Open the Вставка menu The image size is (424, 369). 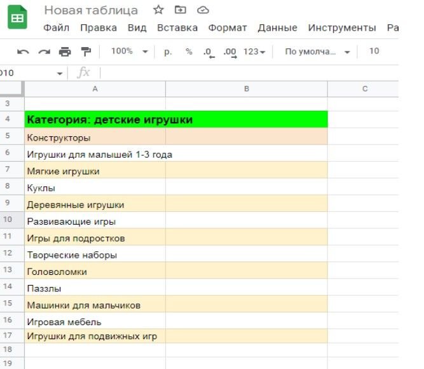(x=177, y=27)
